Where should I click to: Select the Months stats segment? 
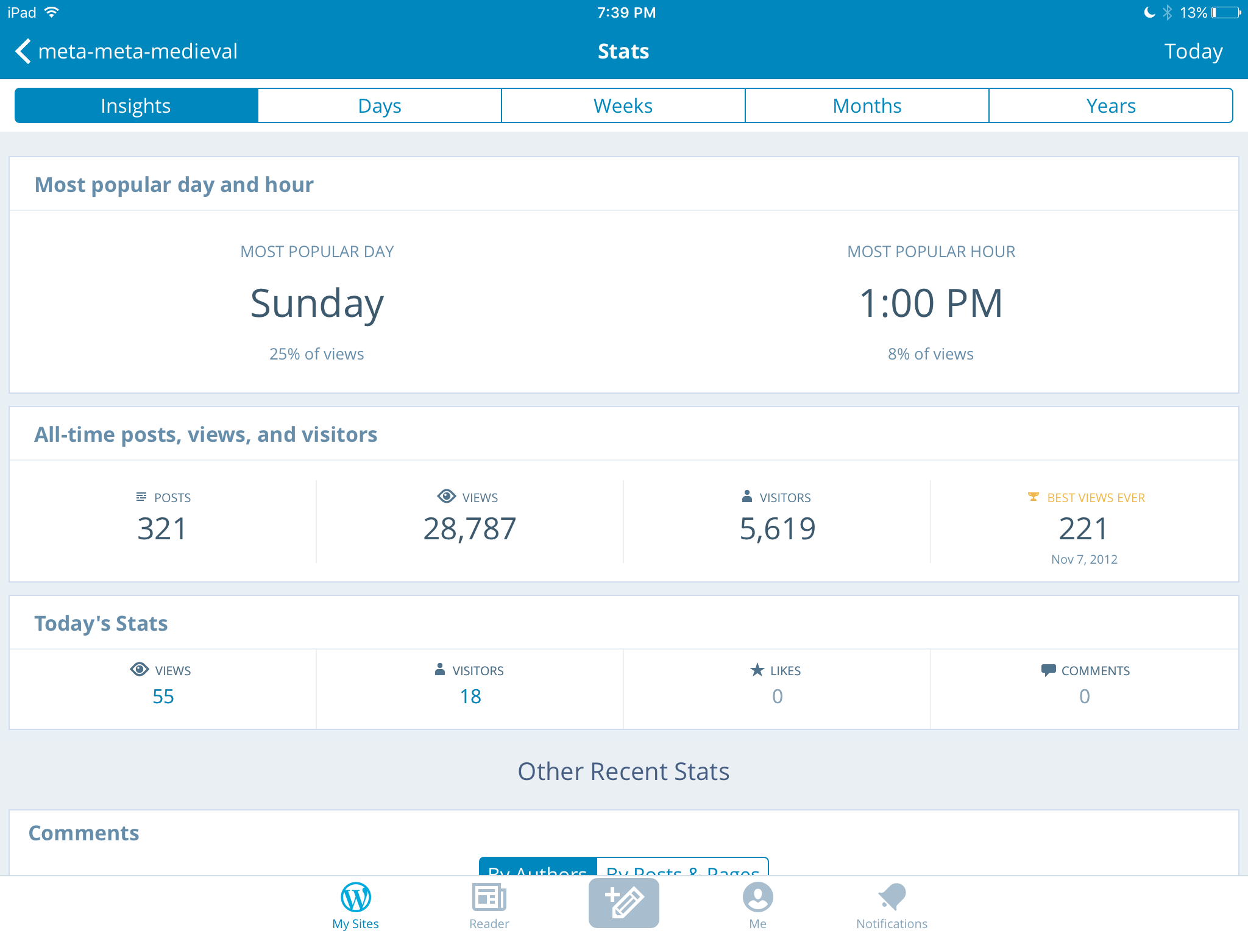[x=867, y=106]
